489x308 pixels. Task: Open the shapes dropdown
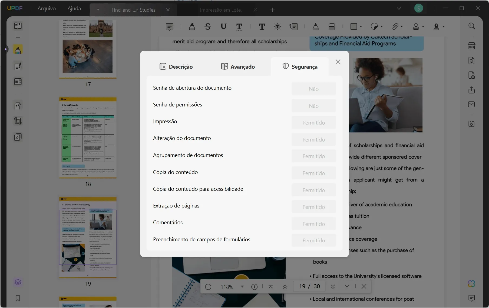point(361,26)
